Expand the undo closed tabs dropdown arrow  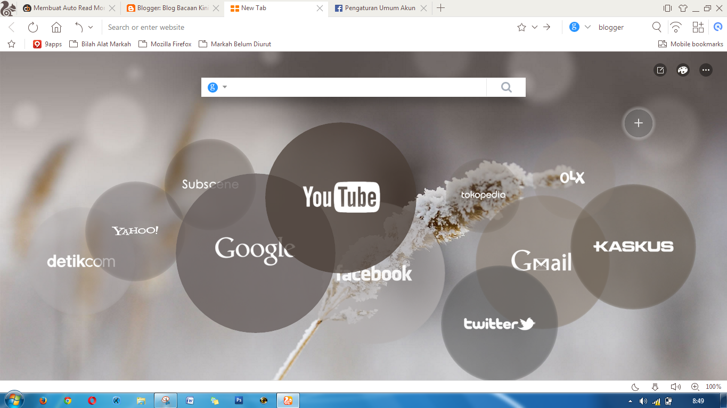point(91,27)
